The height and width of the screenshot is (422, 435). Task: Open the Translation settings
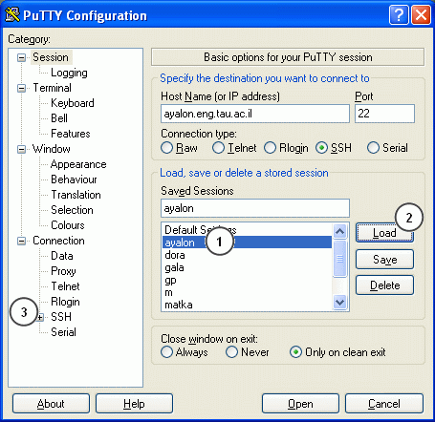tap(76, 195)
